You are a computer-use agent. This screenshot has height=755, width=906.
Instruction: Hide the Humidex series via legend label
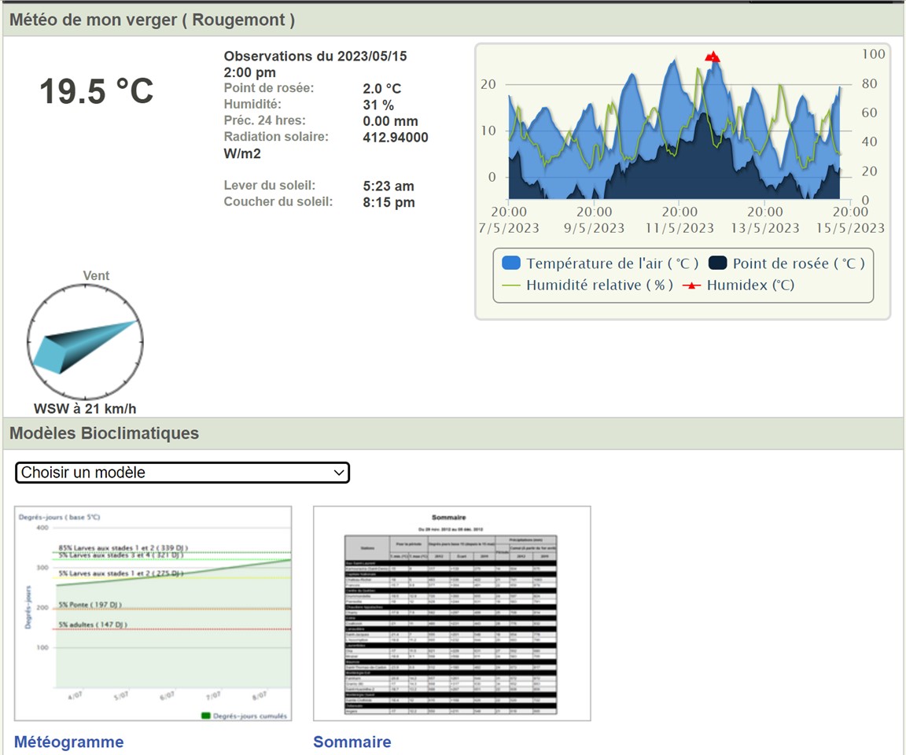pyautogui.click(x=750, y=285)
